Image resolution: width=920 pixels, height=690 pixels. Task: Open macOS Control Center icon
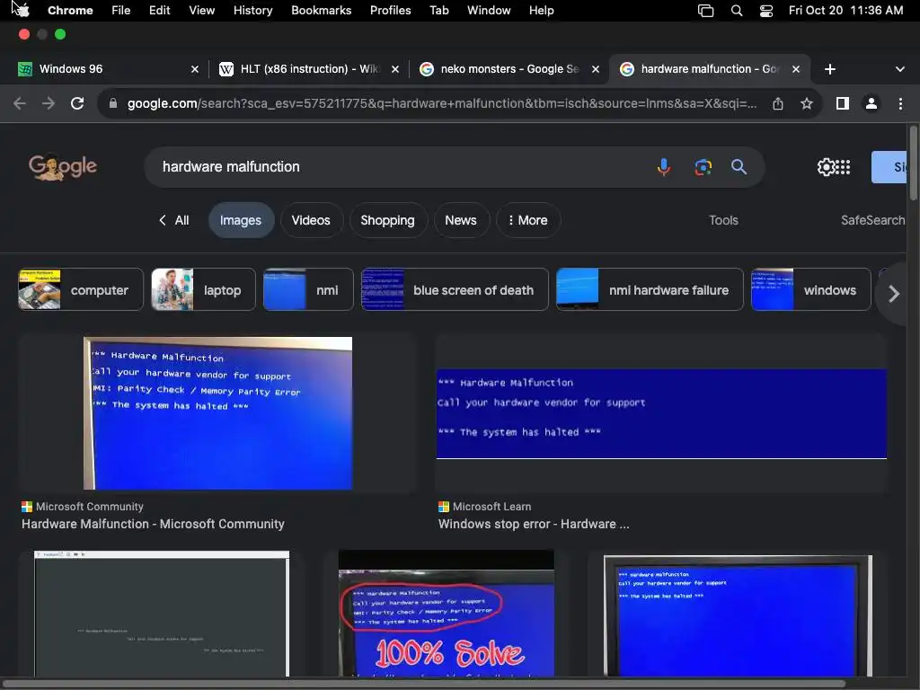[766, 10]
